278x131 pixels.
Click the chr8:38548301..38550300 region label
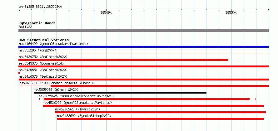pos(40,7)
